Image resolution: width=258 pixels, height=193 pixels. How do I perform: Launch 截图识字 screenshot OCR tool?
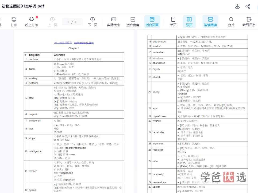pos(249,22)
